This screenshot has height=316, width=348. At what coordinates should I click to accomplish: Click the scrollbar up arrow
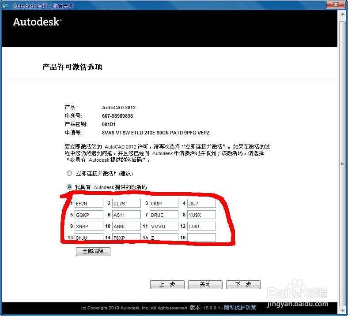[x=342, y=15]
